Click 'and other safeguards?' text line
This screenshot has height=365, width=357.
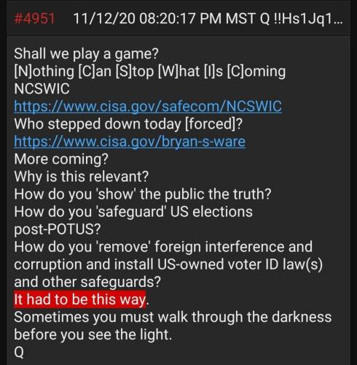(87, 282)
